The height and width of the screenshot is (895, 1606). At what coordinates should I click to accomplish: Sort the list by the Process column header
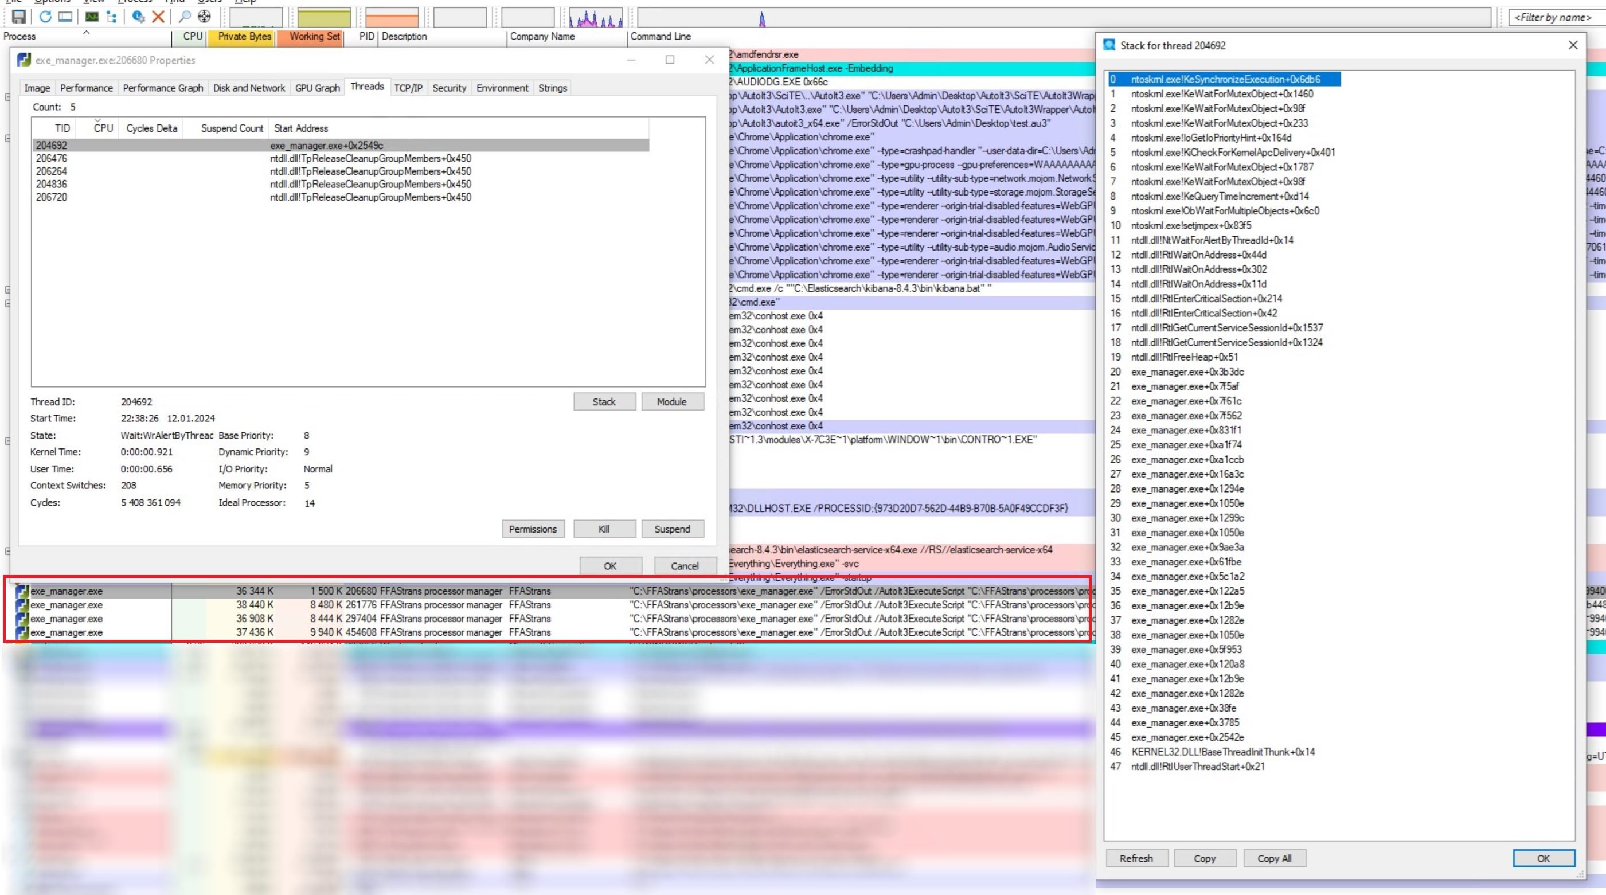(x=20, y=36)
